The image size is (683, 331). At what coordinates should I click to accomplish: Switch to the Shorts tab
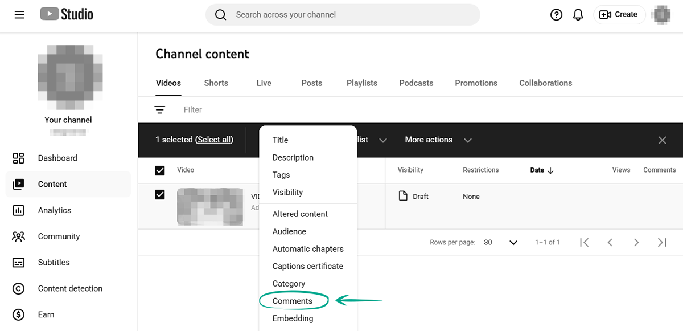[x=216, y=83]
